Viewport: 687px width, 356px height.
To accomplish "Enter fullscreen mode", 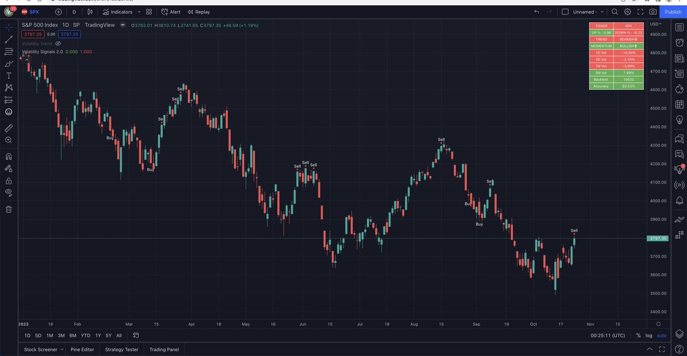I will [x=640, y=11].
